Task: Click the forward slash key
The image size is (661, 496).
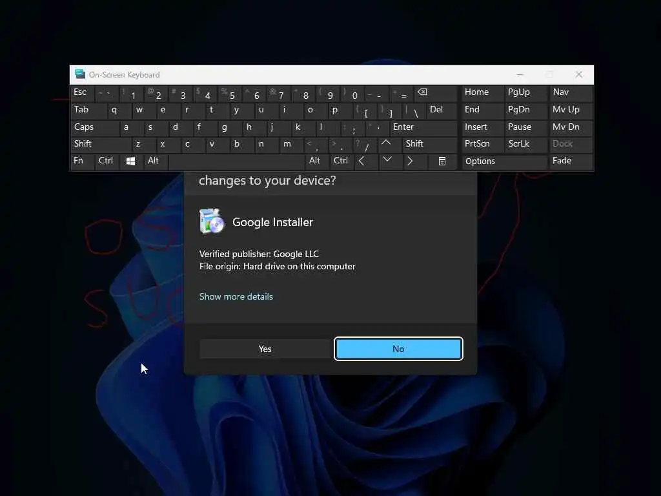Action: coord(365,145)
